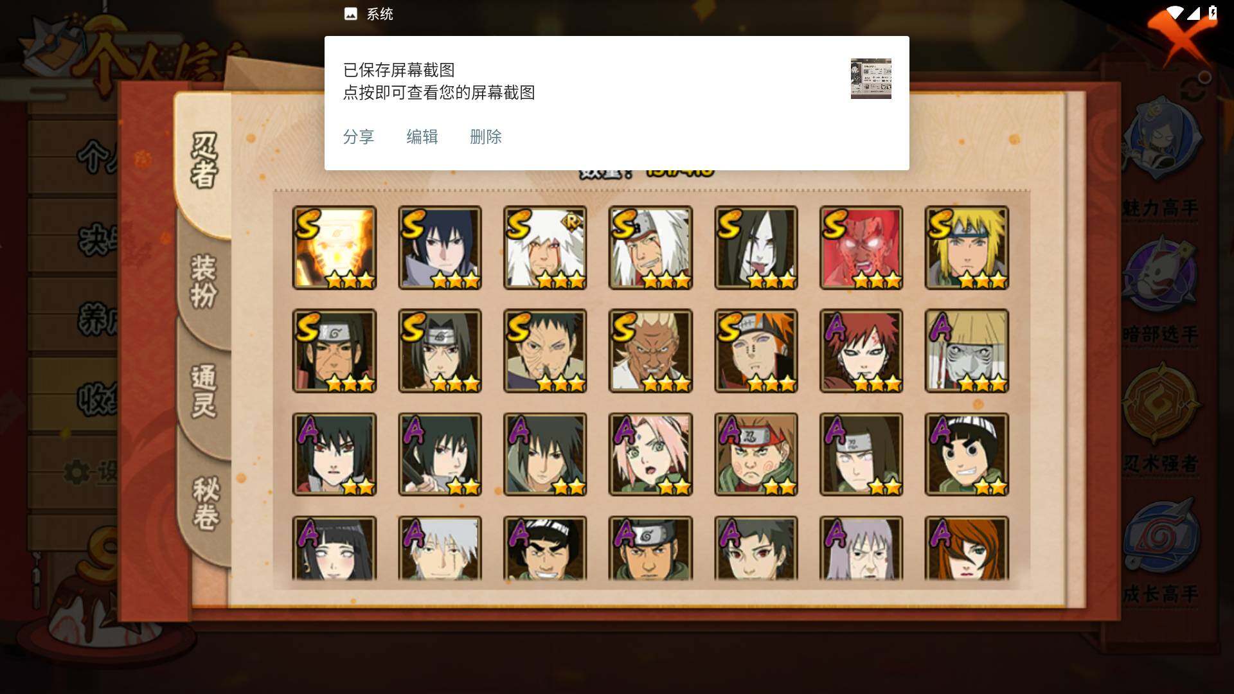Choose the silver-haired Kakashi A-rank portrait
This screenshot has width=1234, height=694.
point(440,548)
